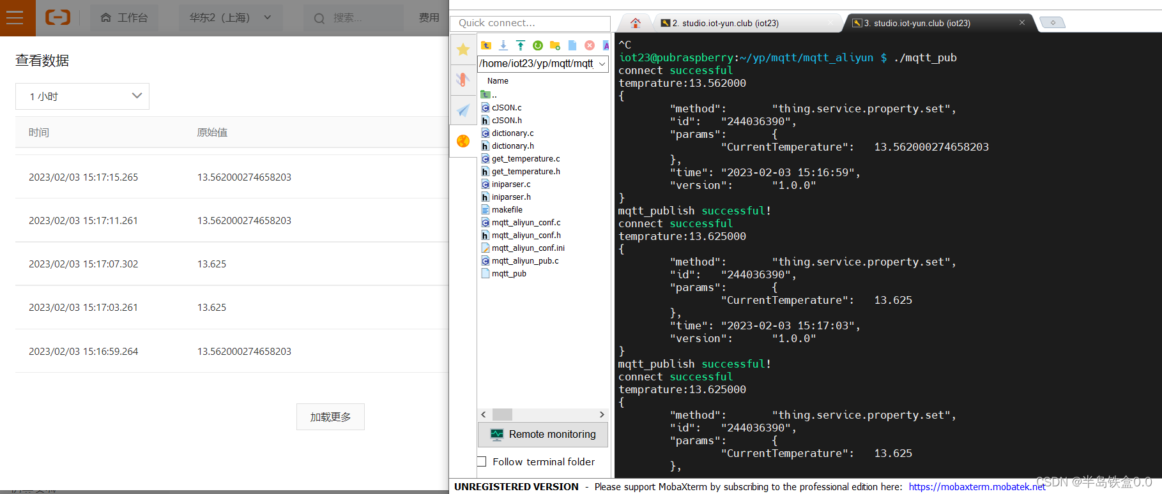This screenshot has height=494, width=1162.
Task: Select the makefile entry
Action: click(x=502, y=209)
